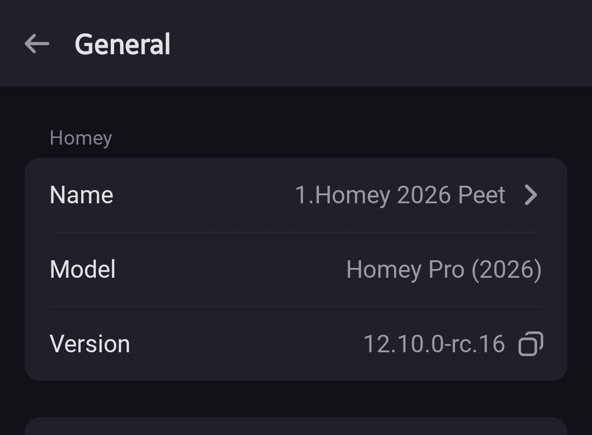Click the version text 12.10.0-rc.16
This screenshot has height=435, width=592.
(434, 344)
